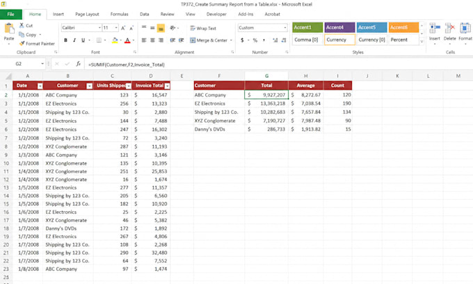Align cell text to the left
The image size is (473, 284).
(x=144, y=40)
